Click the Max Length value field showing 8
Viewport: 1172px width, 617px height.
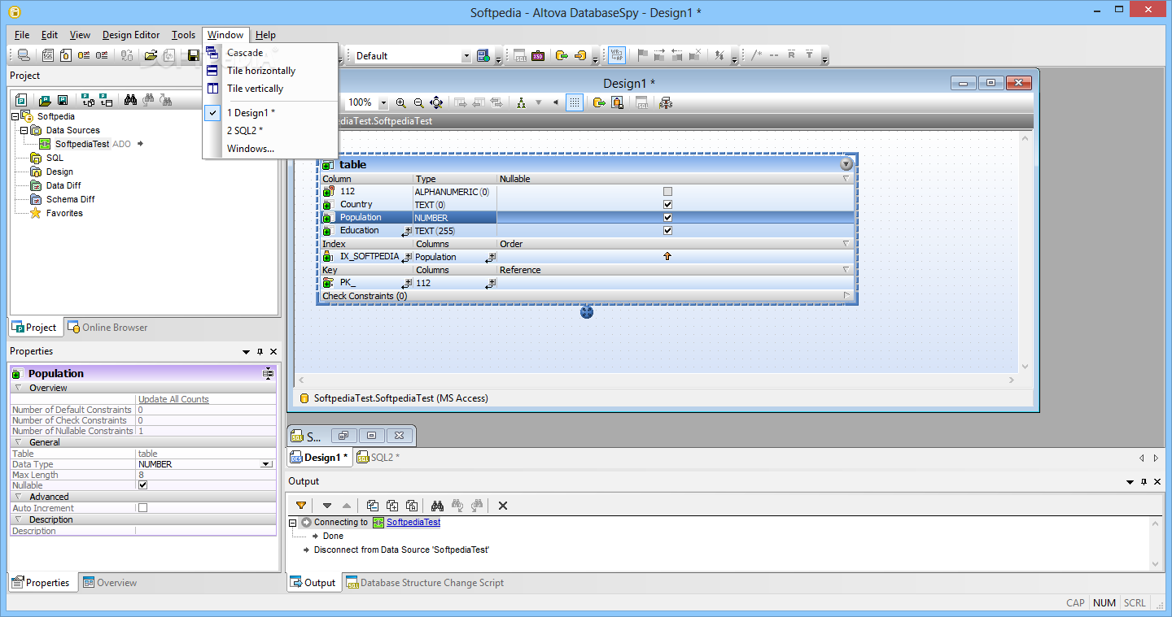206,475
